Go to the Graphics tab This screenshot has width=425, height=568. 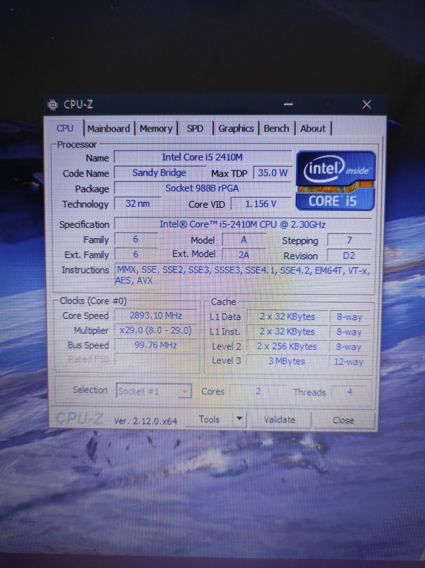236,129
